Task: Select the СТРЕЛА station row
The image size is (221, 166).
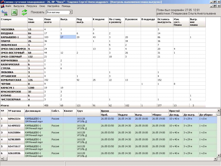Action: (x=103, y=68)
